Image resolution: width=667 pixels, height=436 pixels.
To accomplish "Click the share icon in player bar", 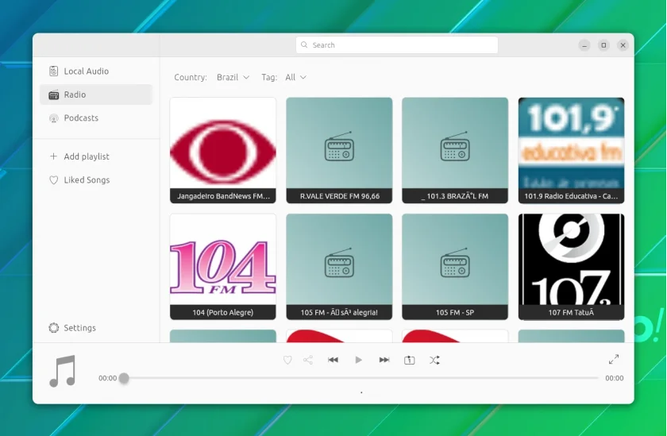I will [308, 361].
